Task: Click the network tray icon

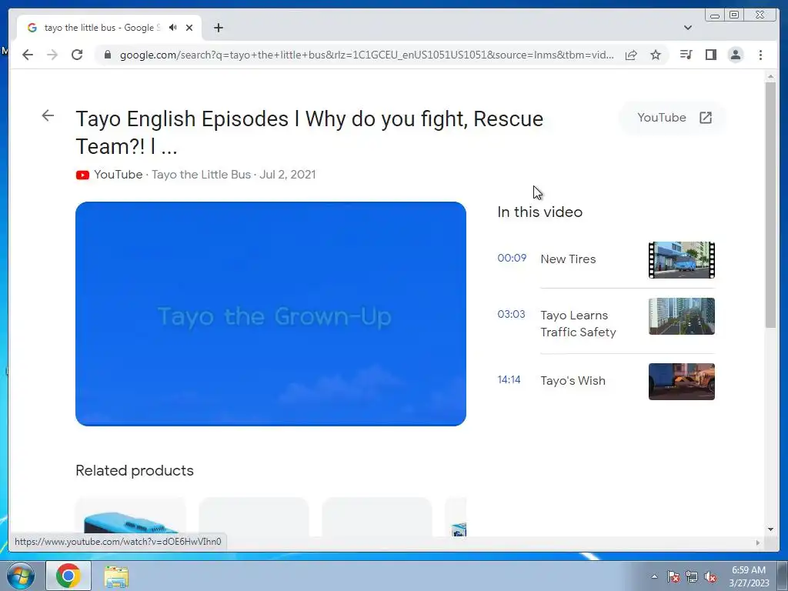Action: coord(692,576)
